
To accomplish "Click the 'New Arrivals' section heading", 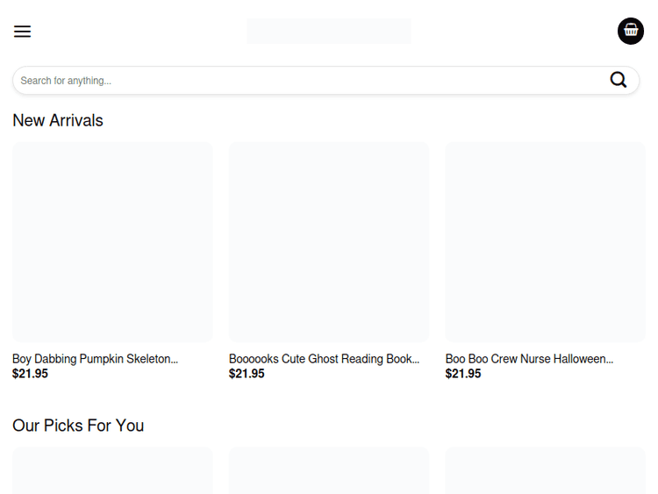I will [x=58, y=120].
